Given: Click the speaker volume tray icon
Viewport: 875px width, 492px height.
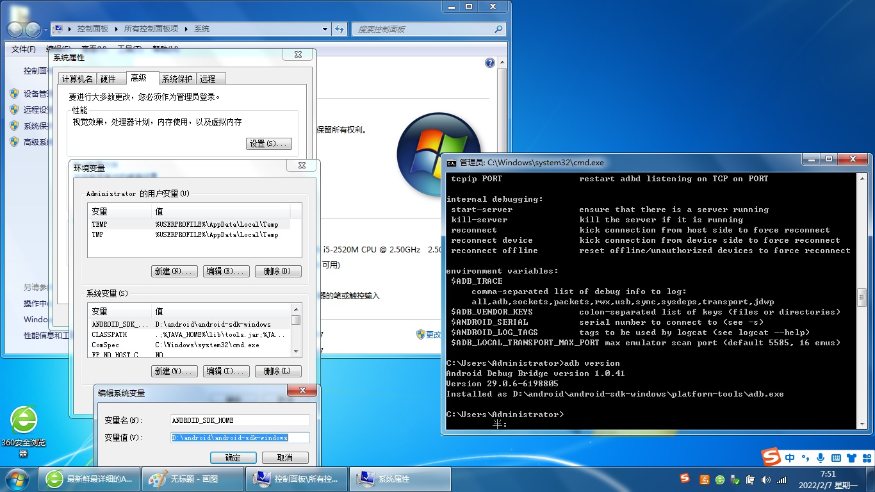Looking at the screenshot, I should pos(766,480).
